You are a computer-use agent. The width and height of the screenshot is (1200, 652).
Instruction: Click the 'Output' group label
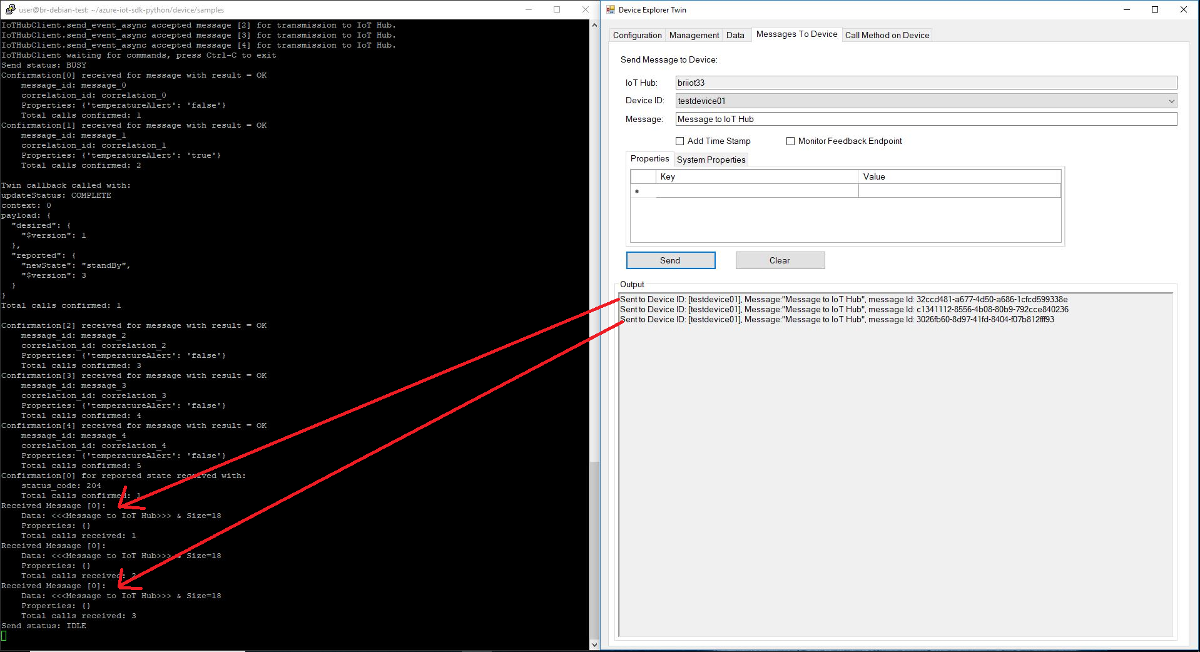(632, 285)
